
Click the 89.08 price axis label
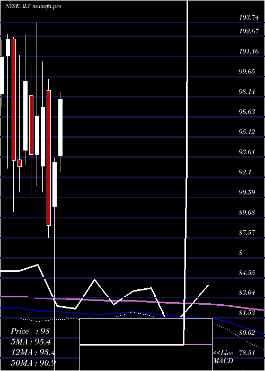coord(247,212)
